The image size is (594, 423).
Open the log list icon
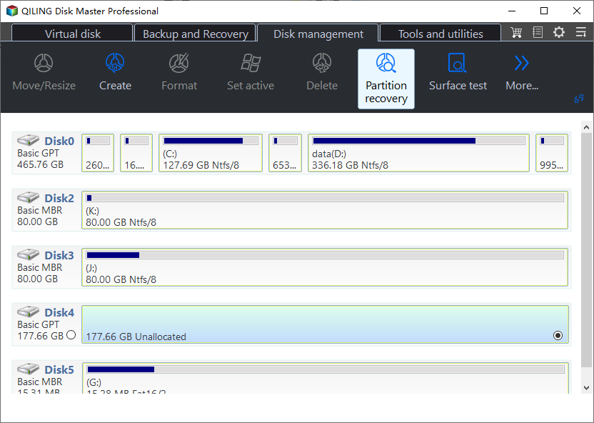(538, 32)
